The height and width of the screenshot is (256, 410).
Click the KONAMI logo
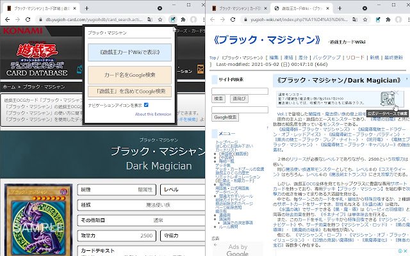(x=23, y=31)
